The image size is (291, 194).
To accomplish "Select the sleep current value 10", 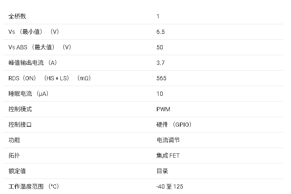I will point(160,94).
